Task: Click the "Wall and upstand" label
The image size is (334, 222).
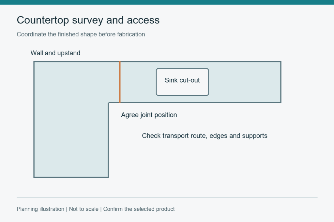Action: pyautogui.click(x=55, y=53)
